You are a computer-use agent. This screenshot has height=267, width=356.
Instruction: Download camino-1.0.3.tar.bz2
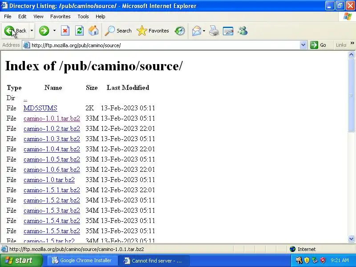tap(52, 139)
